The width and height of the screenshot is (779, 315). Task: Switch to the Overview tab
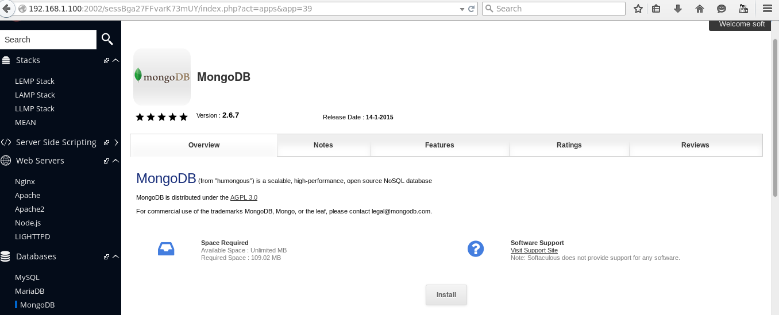click(x=204, y=145)
